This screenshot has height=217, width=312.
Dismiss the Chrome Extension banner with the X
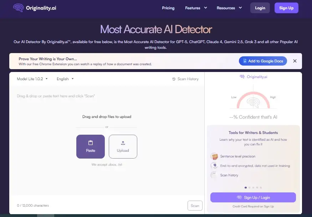click(295, 61)
